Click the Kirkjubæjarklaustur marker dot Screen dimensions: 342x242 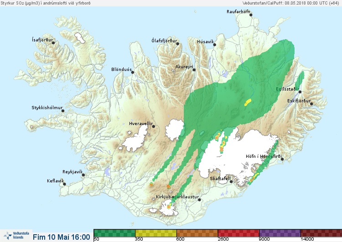(x=199, y=200)
